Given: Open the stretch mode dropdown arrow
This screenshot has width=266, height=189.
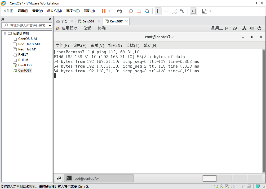Looking at the screenshot, I should [210, 11].
